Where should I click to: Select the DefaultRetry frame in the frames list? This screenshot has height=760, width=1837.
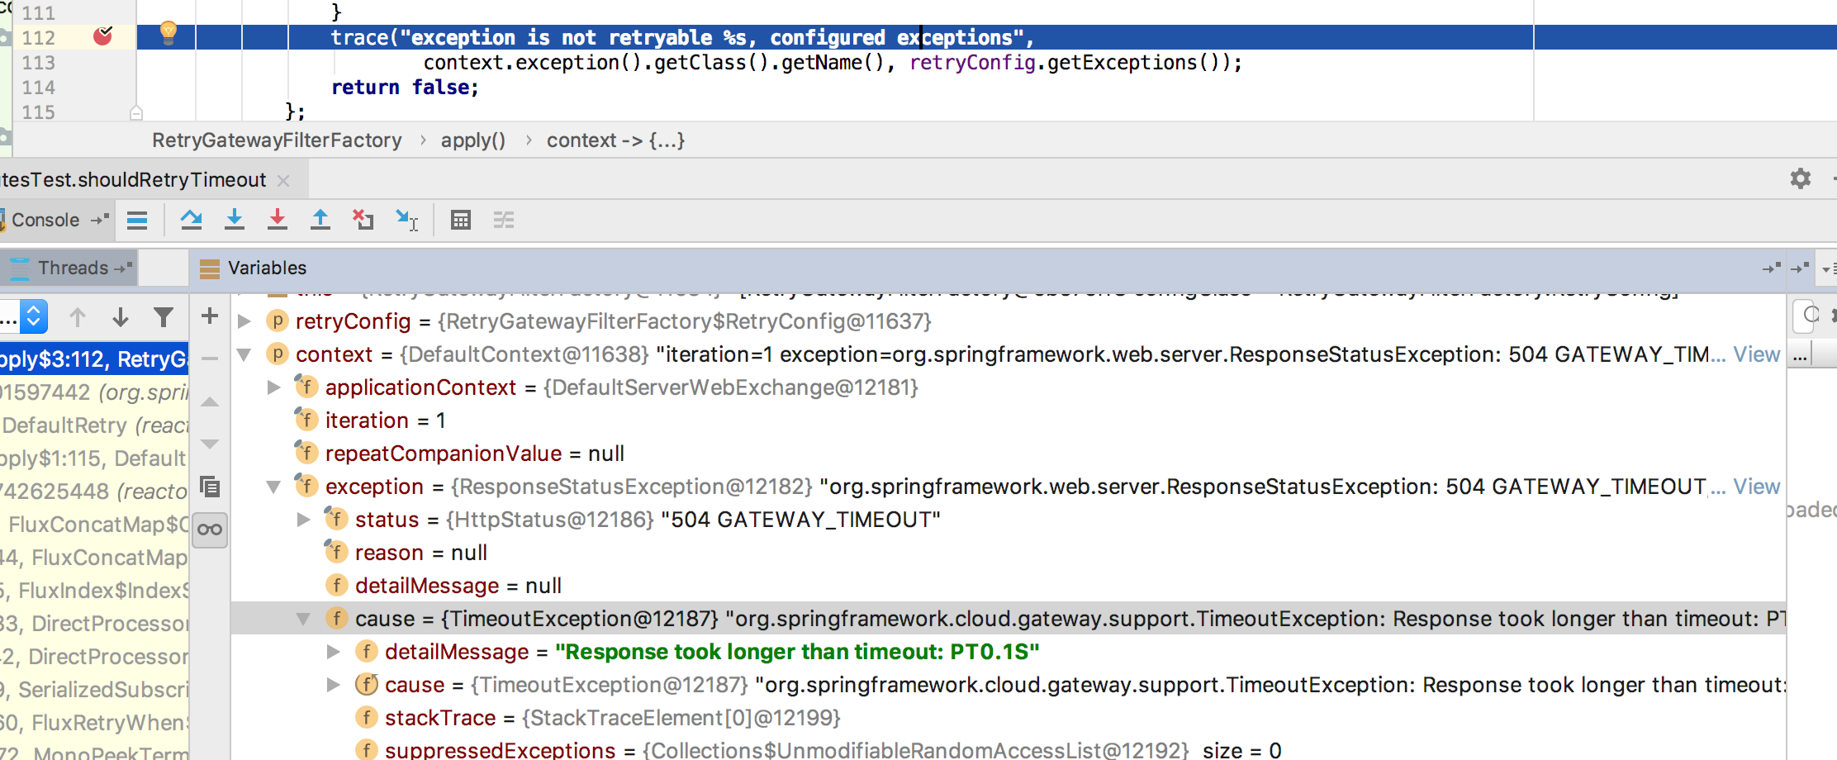pos(91,425)
